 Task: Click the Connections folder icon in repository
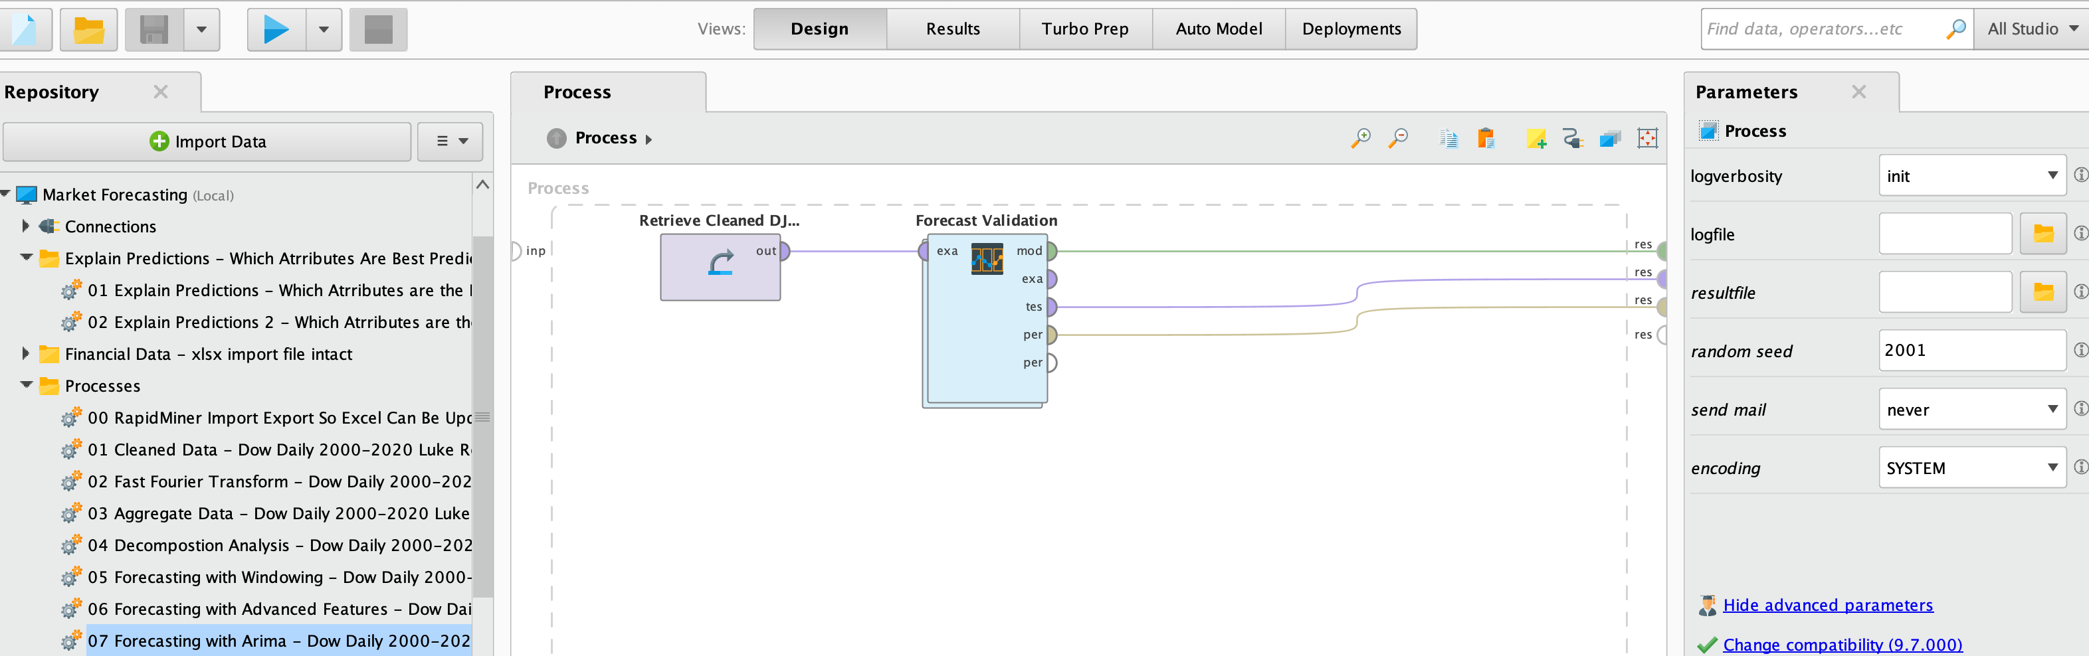click(x=49, y=226)
